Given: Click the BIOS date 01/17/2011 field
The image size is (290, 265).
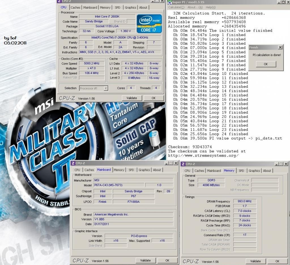Looking at the screenshot, I should [133, 224].
